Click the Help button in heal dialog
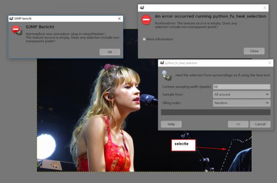This screenshot has height=183, width=277. (x=171, y=124)
